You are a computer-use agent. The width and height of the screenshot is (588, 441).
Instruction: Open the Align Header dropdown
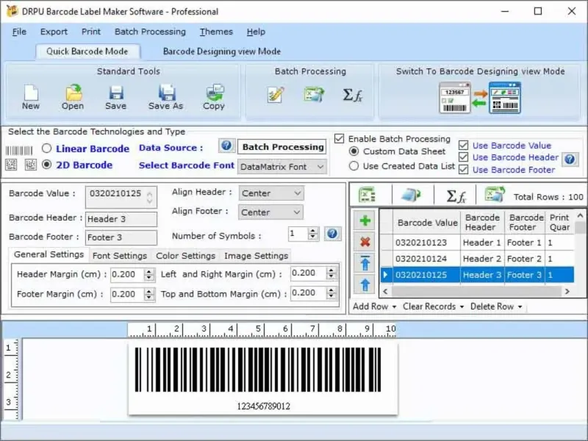click(271, 193)
